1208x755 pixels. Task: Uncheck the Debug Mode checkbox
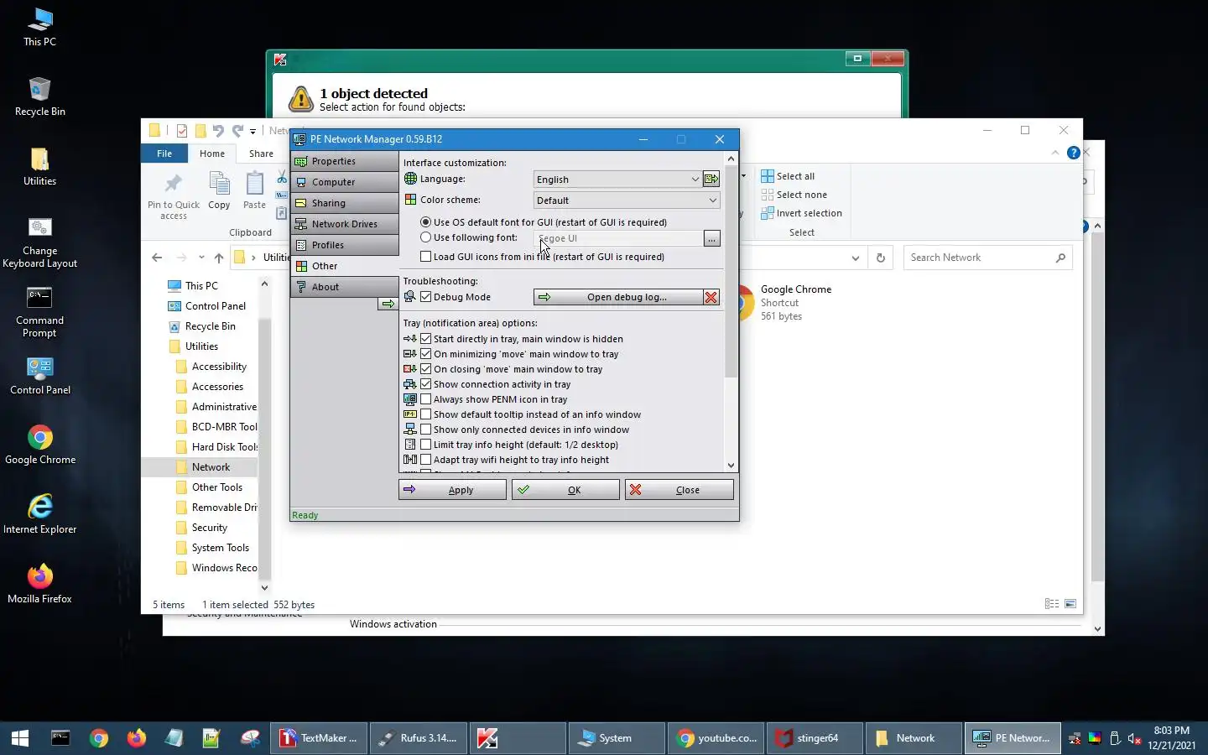click(x=426, y=297)
